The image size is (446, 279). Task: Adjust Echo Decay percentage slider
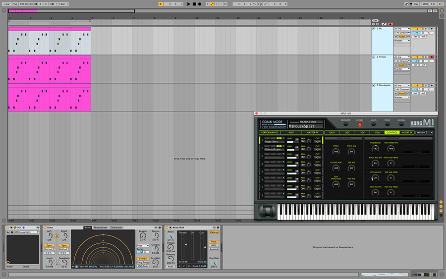click(143, 252)
